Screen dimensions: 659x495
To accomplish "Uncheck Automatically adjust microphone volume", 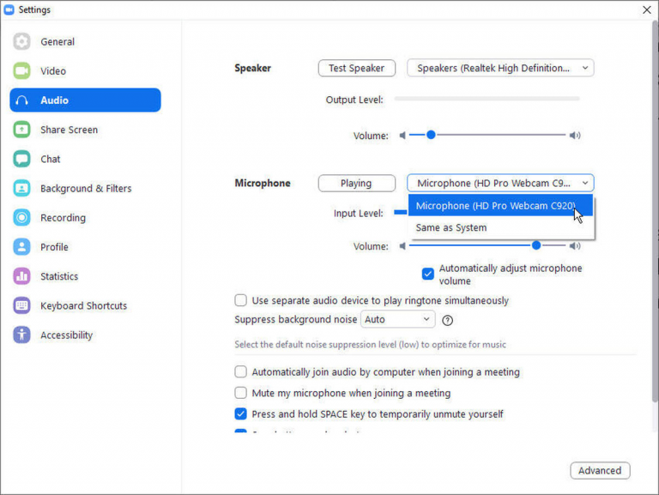I will [428, 274].
